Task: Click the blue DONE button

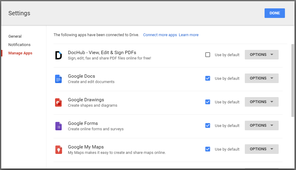Action: (275, 13)
